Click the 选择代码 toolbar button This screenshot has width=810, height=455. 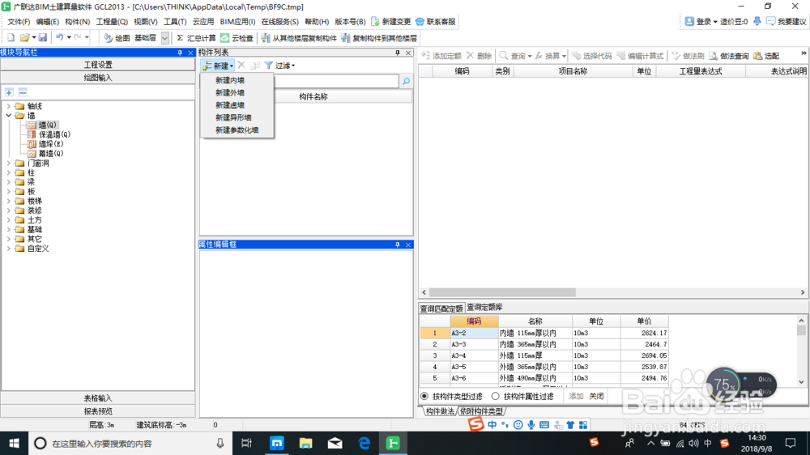tap(591, 56)
